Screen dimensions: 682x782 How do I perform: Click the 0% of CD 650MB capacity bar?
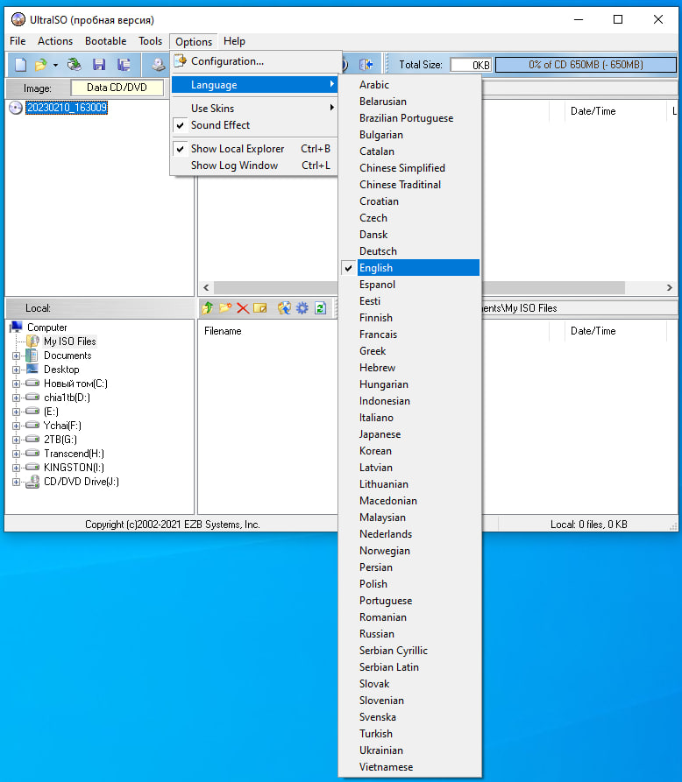586,65
